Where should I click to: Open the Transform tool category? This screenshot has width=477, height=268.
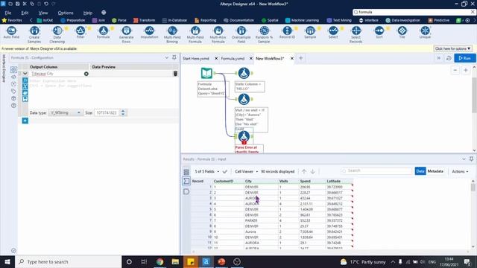pyautogui.click(x=144, y=20)
